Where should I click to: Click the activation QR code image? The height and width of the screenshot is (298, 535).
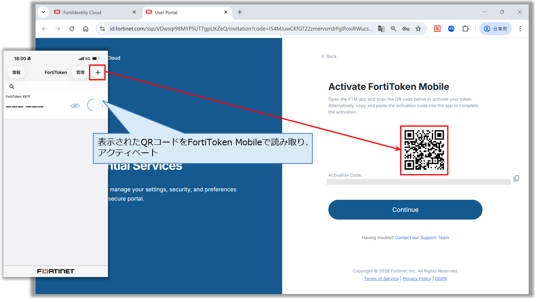(424, 150)
